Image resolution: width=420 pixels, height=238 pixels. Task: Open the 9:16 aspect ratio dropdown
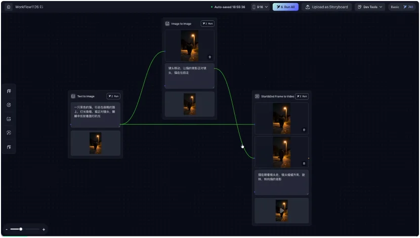point(260,7)
